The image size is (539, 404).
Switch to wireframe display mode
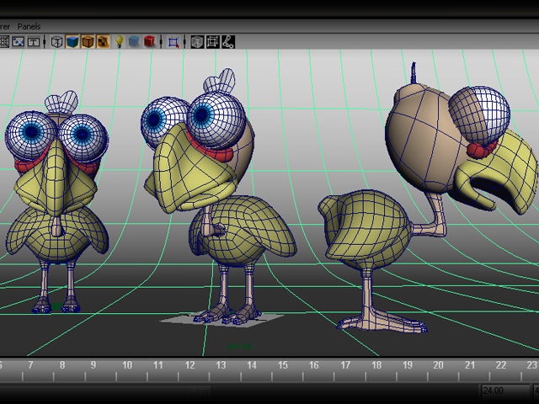click(x=56, y=42)
